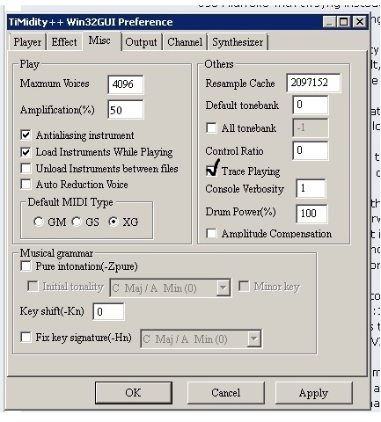Select GS as default MIDI type
Viewport: 381px width, 422px height.
click(77, 222)
